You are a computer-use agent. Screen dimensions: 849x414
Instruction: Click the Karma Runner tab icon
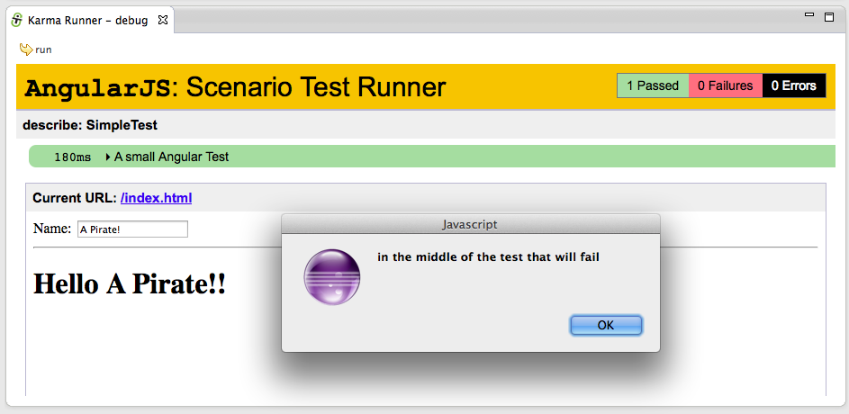16,20
